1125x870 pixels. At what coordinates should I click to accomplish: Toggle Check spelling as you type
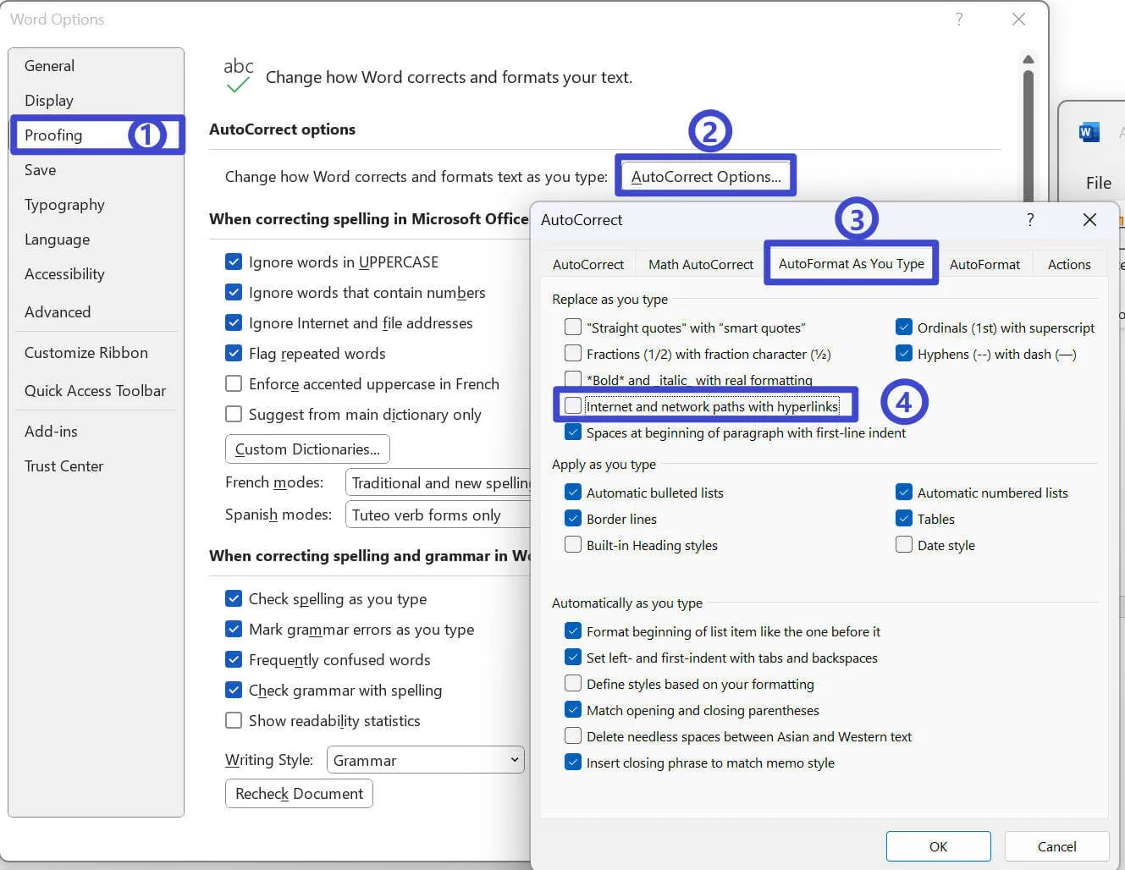(234, 598)
